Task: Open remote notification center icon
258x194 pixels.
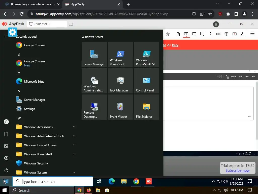Action: click(x=250, y=181)
